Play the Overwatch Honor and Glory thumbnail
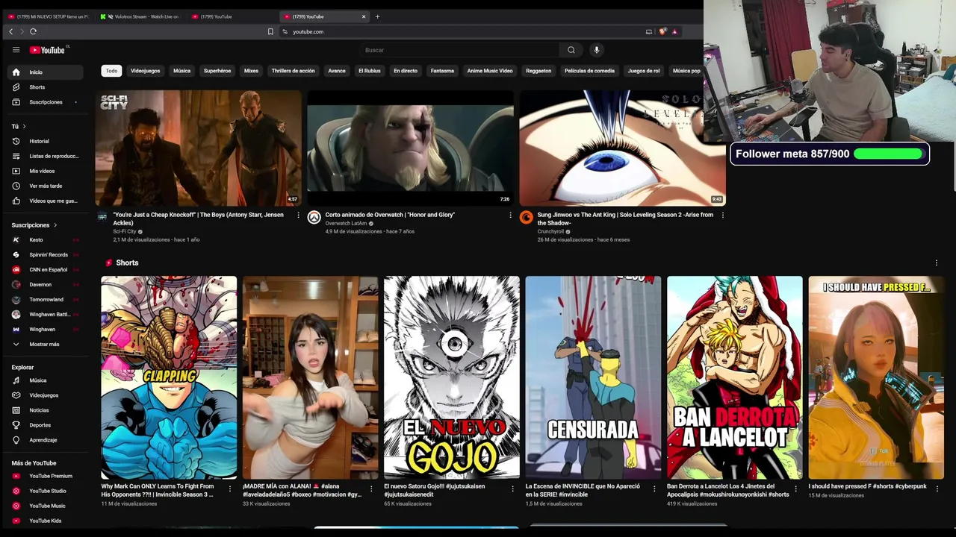This screenshot has height=537, width=956. tap(410, 148)
